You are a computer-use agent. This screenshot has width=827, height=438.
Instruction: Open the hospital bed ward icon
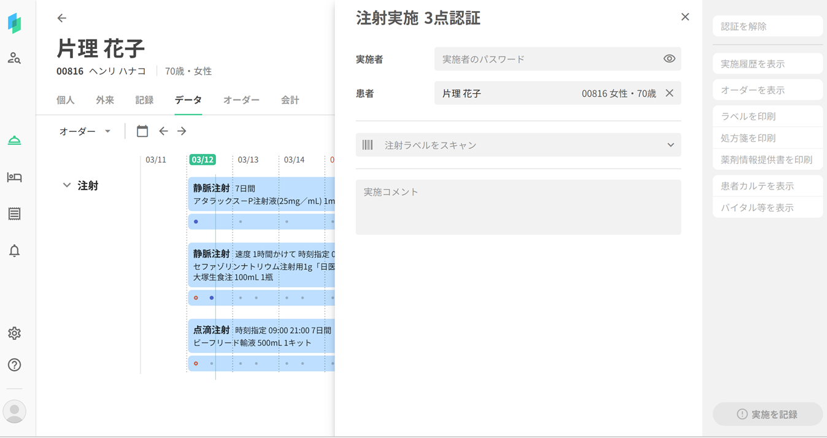coord(14,177)
